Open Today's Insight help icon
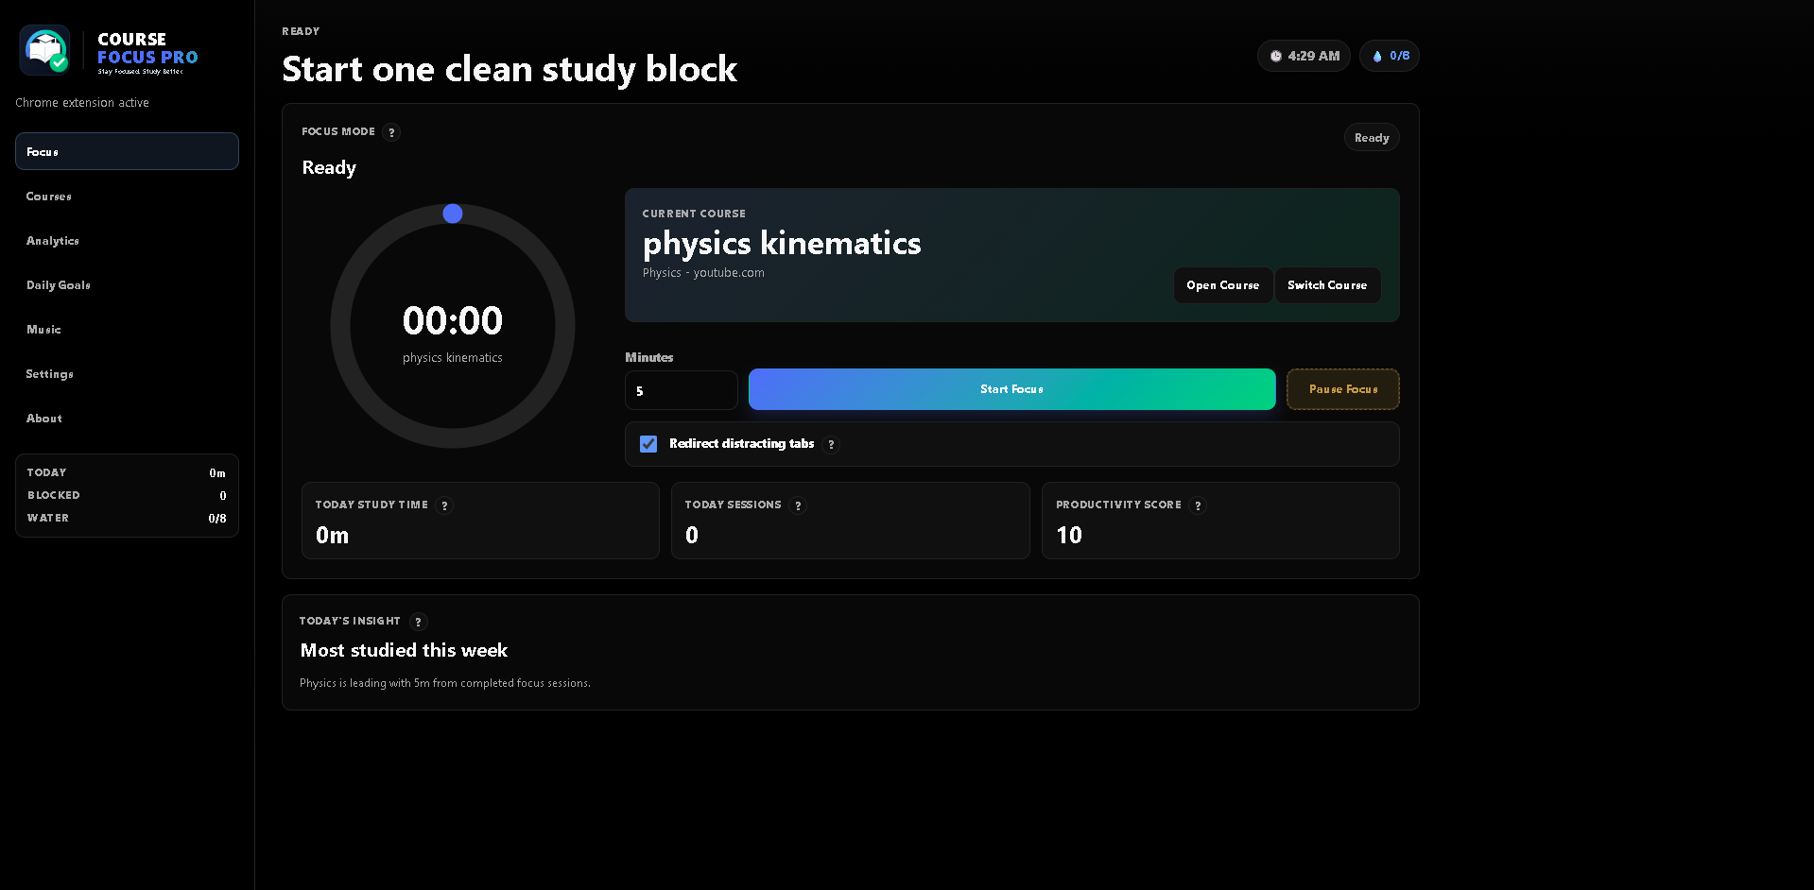Viewport: 1814px width, 890px height. (418, 622)
